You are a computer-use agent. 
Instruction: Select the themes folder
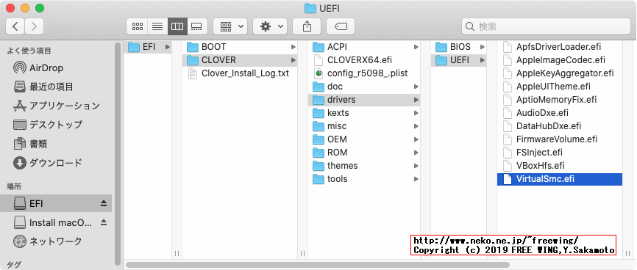tap(364, 165)
